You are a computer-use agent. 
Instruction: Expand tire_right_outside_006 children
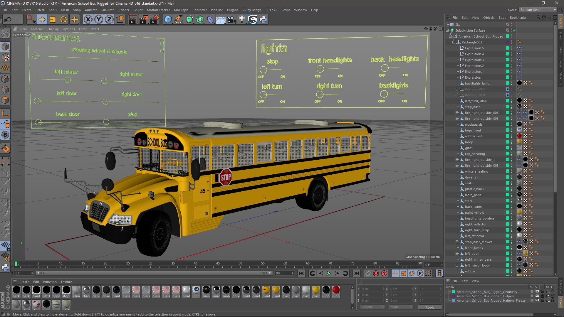pos(457,113)
